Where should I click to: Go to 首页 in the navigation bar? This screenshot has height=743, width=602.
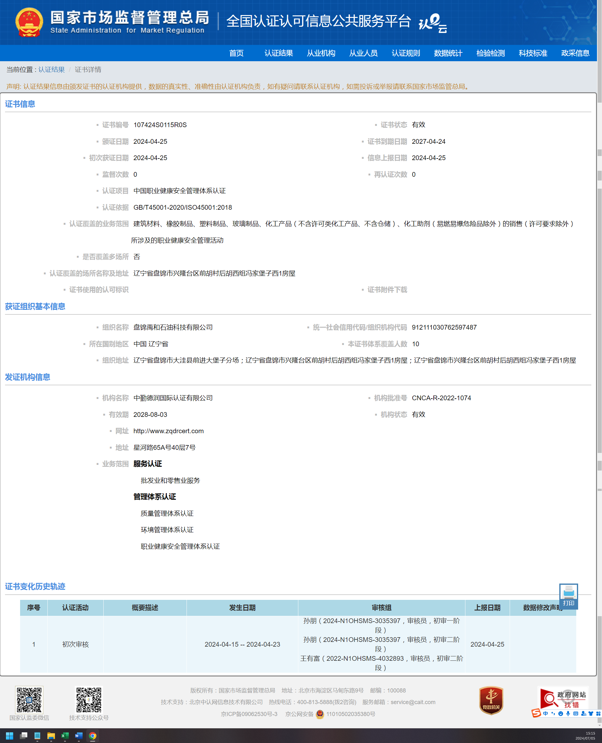click(236, 53)
